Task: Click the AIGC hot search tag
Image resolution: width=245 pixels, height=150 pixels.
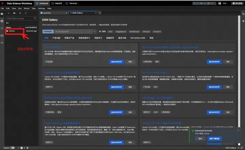Action: [x=110, y=32]
